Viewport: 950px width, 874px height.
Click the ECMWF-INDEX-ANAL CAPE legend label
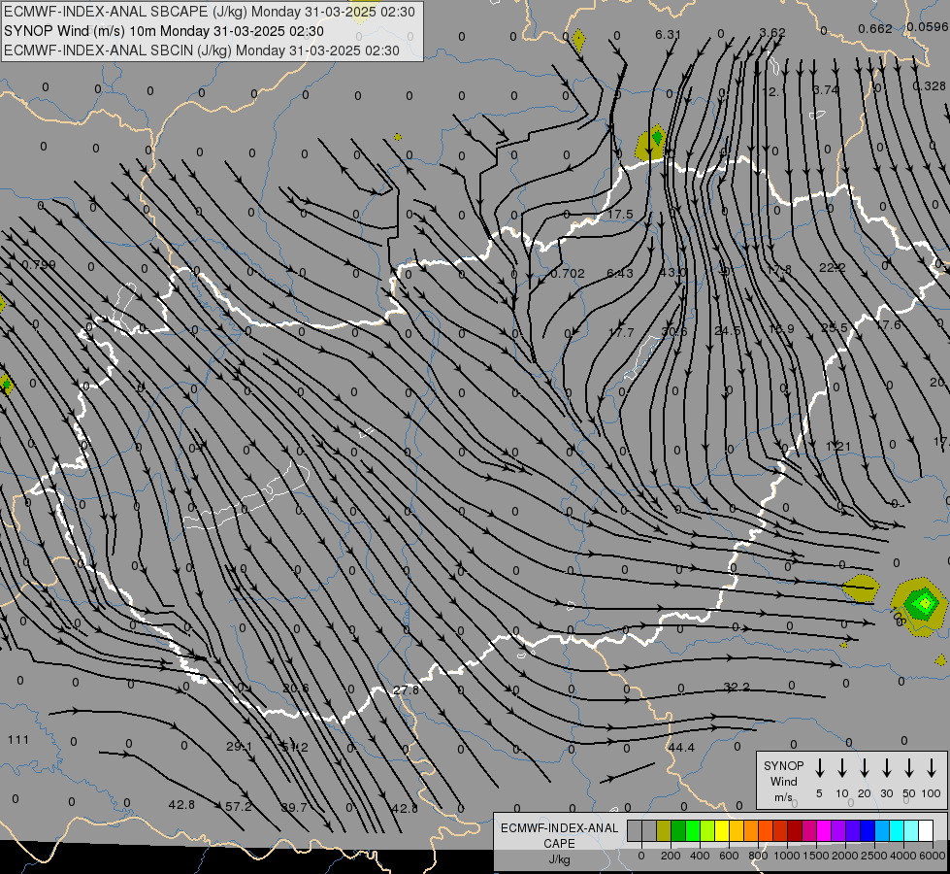[x=559, y=843]
